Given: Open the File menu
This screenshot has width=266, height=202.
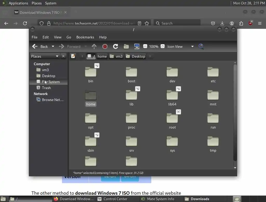Looking at the screenshot, I should pyautogui.click(x=35, y=37).
